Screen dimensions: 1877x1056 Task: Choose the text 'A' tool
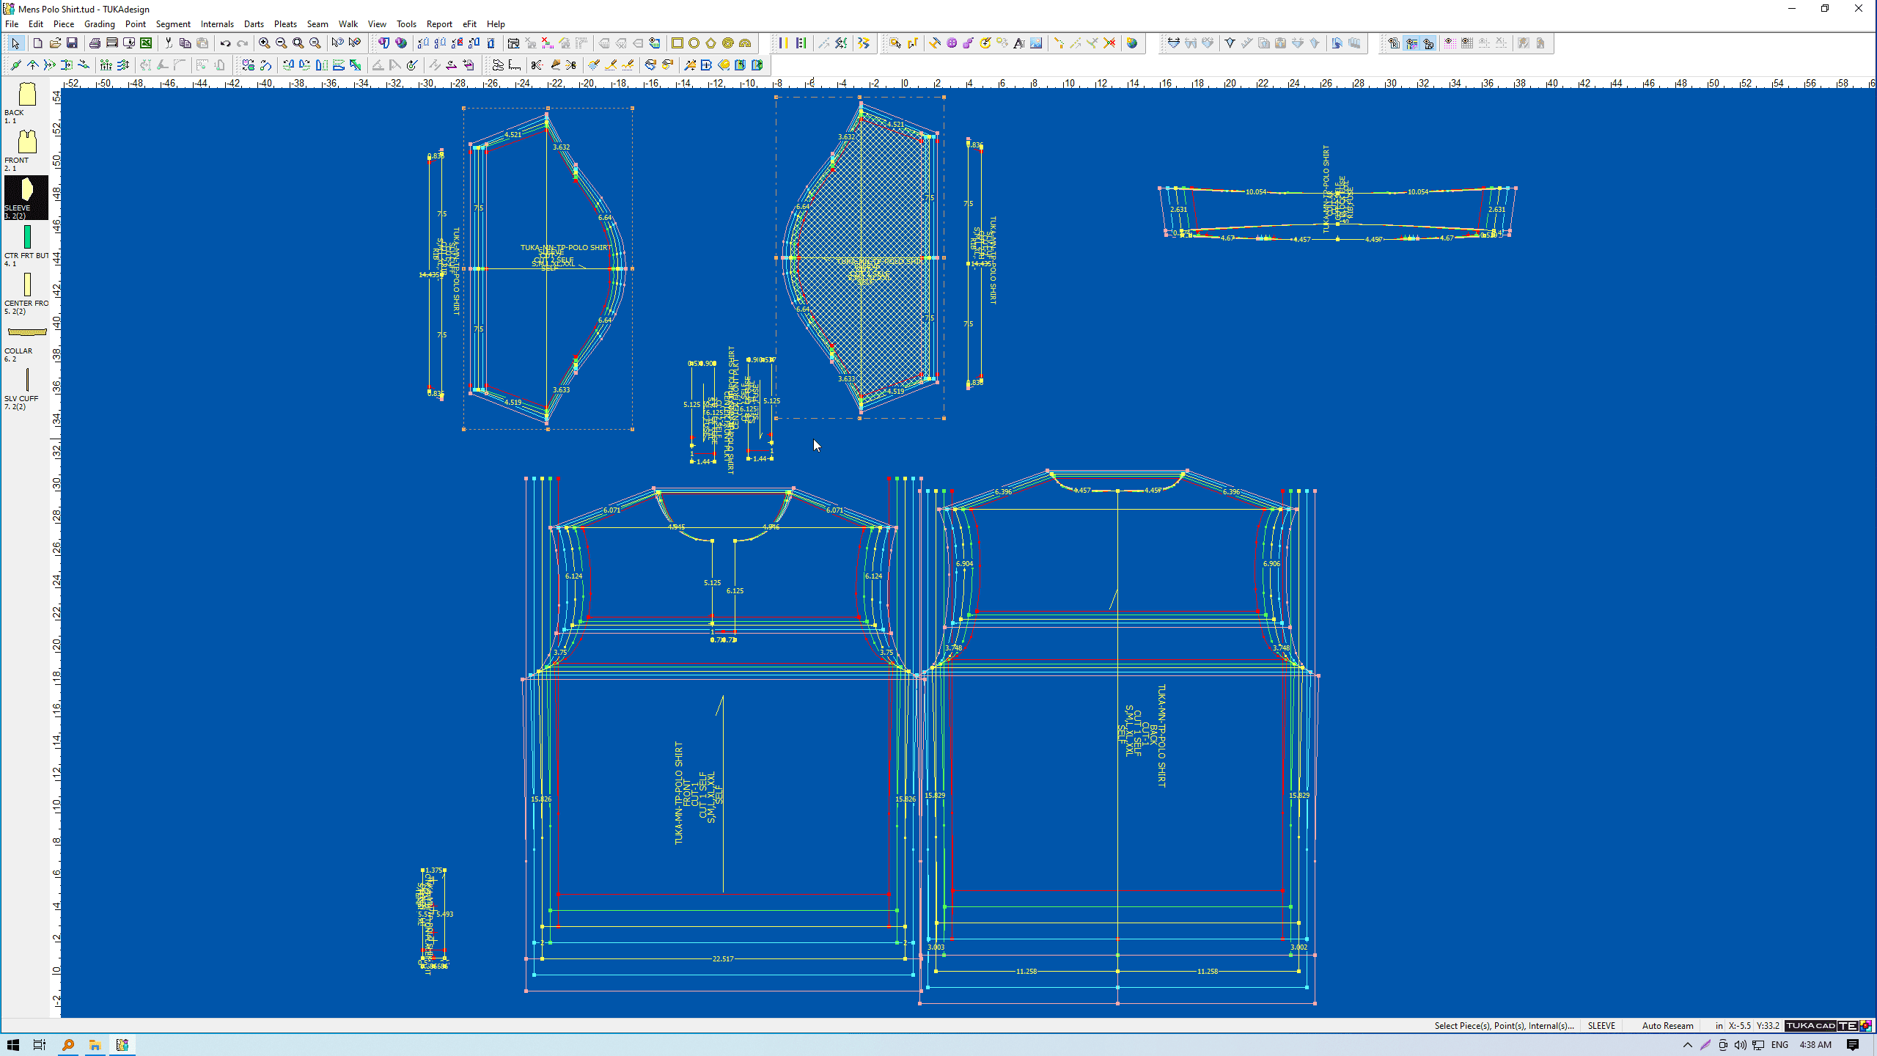(1019, 43)
